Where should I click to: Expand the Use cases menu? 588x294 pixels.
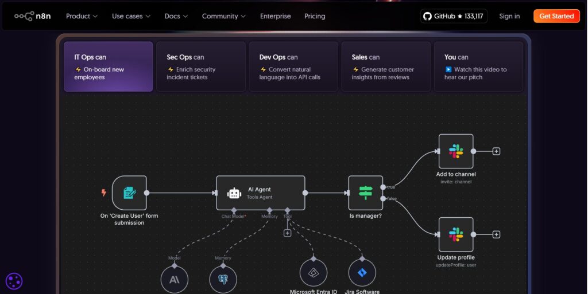click(131, 16)
